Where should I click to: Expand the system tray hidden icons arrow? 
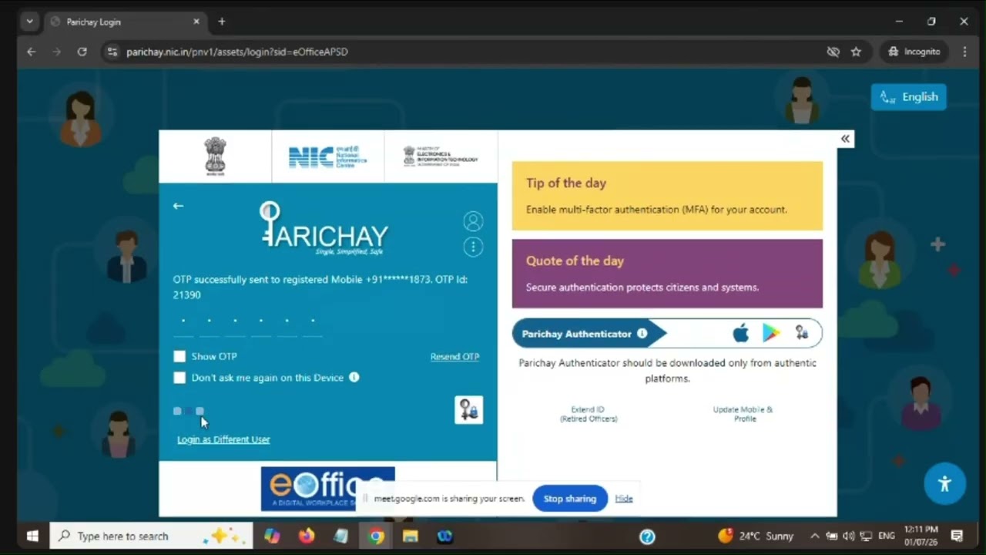click(x=814, y=536)
